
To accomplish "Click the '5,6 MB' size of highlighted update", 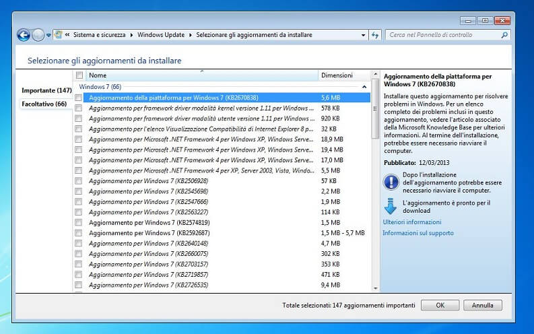I will click(331, 98).
